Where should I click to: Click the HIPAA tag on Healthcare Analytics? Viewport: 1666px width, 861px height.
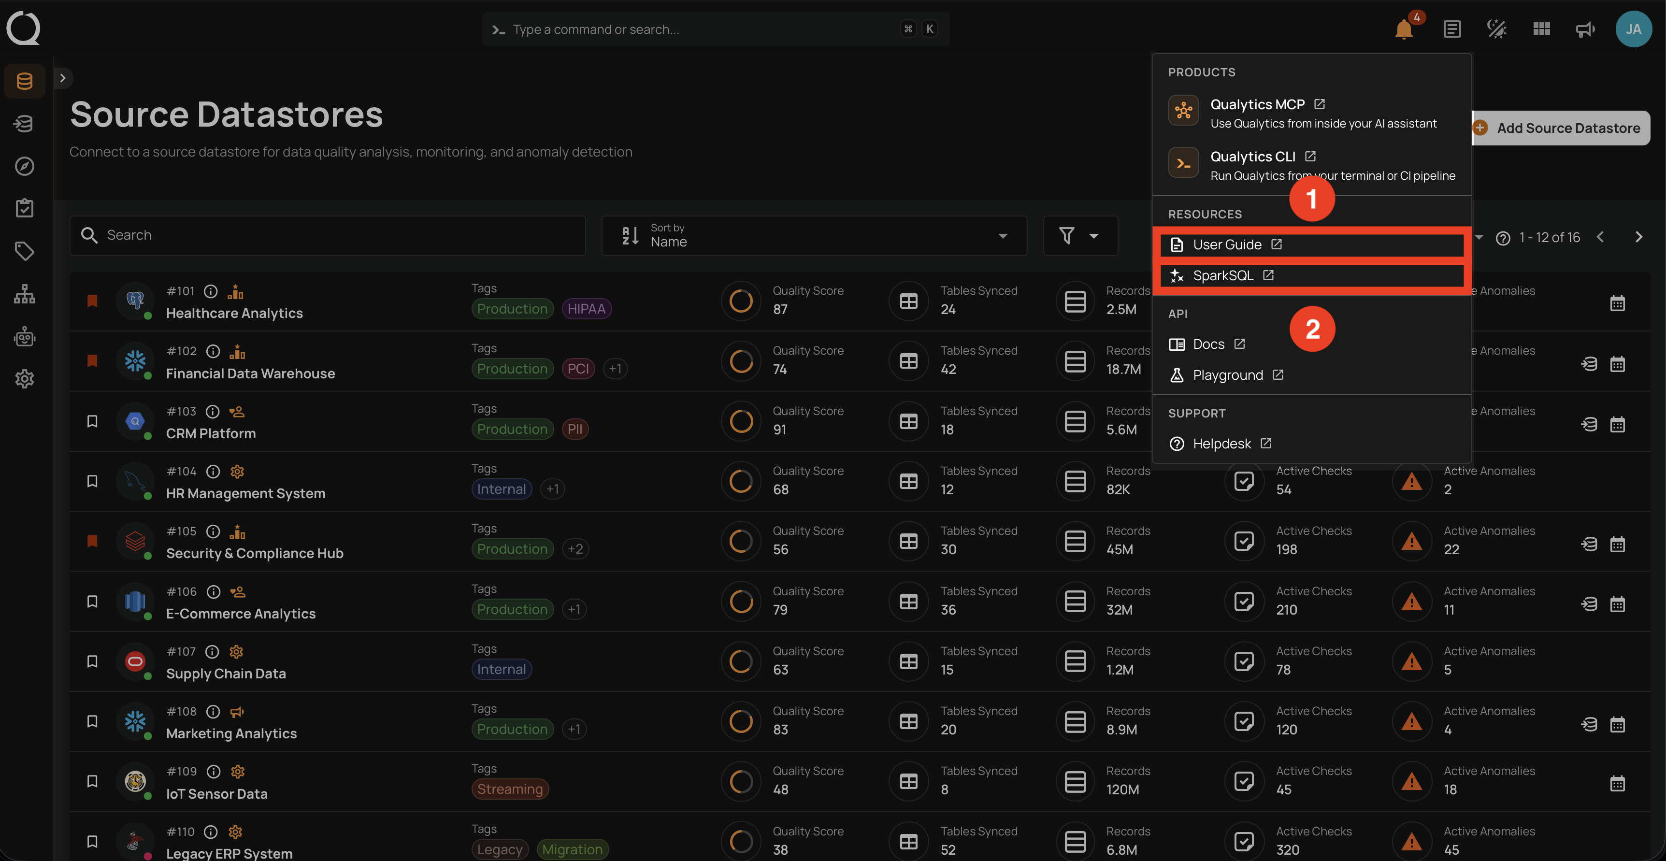[x=586, y=309]
